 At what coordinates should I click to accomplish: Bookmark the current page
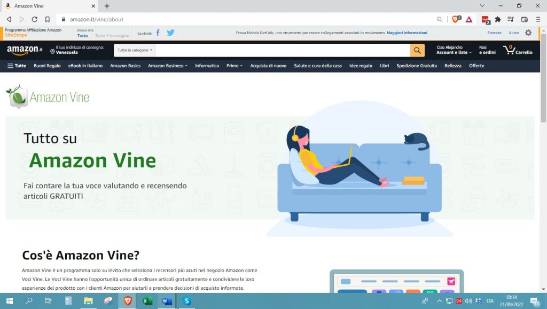click(49, 18)
